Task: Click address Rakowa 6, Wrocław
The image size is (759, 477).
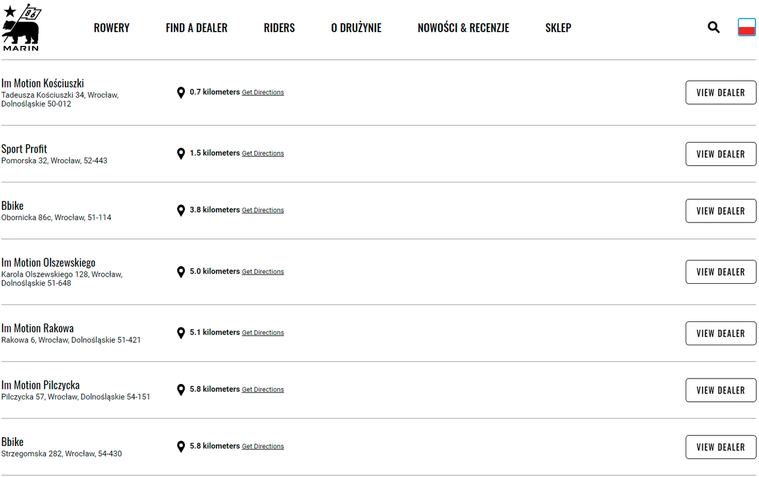Action: 71,340
